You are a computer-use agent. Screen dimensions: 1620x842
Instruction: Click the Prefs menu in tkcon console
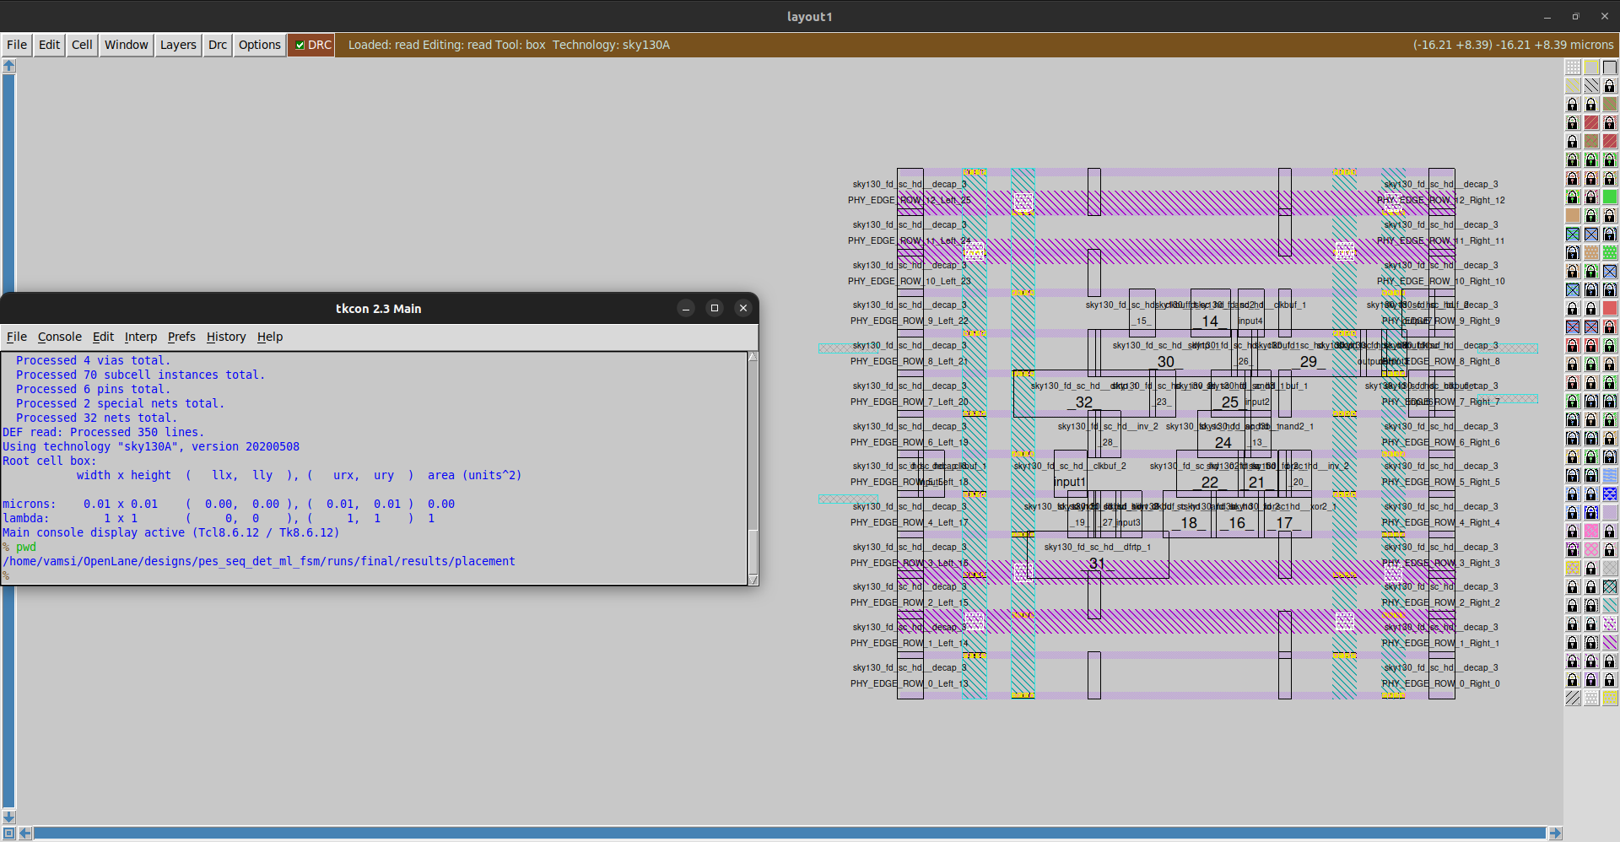[181, 337]
